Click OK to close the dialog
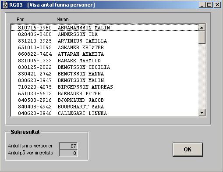Screen dimensions: 223x172 pyautogui.click(x=188, y=150)
